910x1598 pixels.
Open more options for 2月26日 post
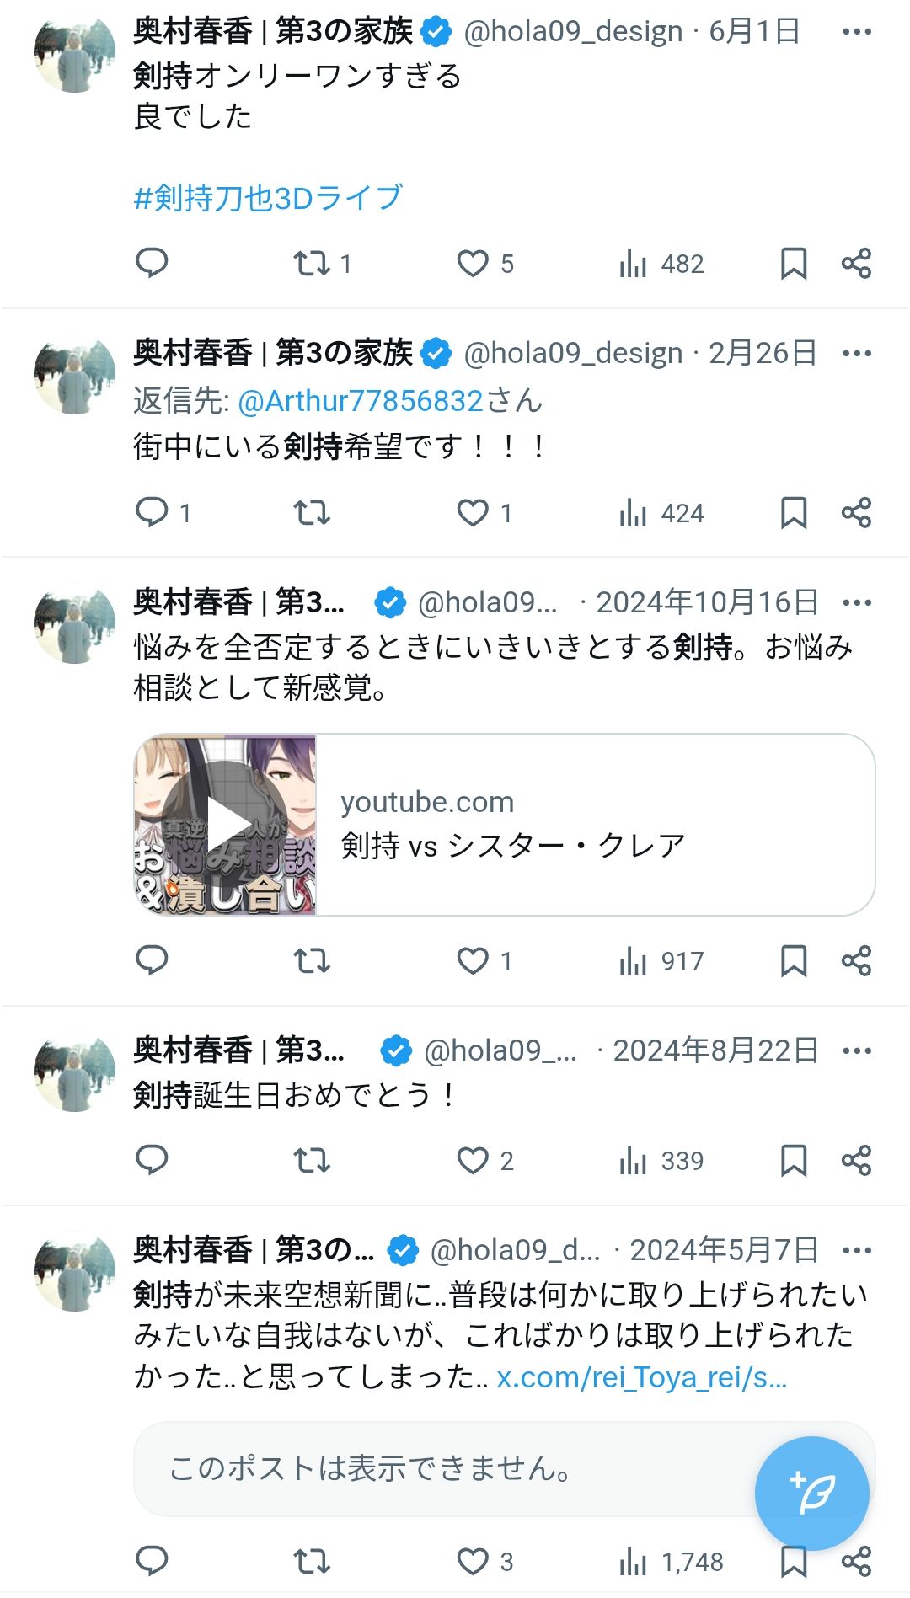click(856, 354)
